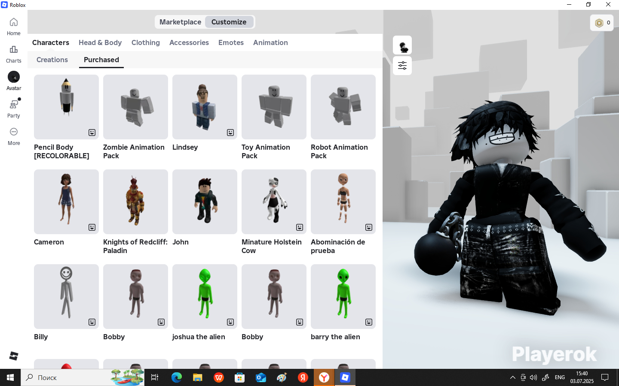The image size is (619, 386).
Task: Open the Robux balance indicator
Action: [602, 23]
